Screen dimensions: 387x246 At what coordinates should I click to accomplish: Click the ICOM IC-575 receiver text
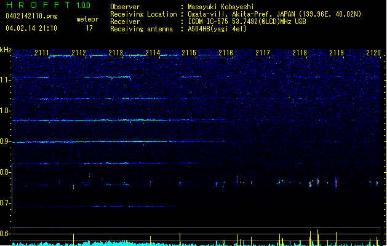point(247,22)
